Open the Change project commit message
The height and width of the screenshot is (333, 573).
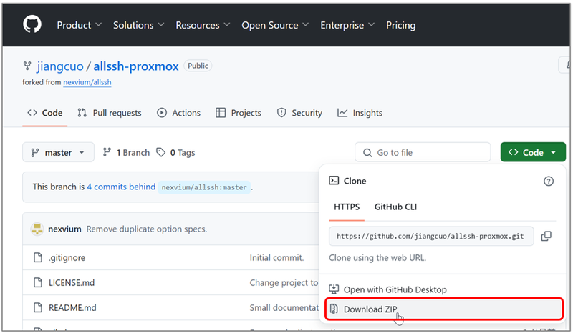(284, 283)
